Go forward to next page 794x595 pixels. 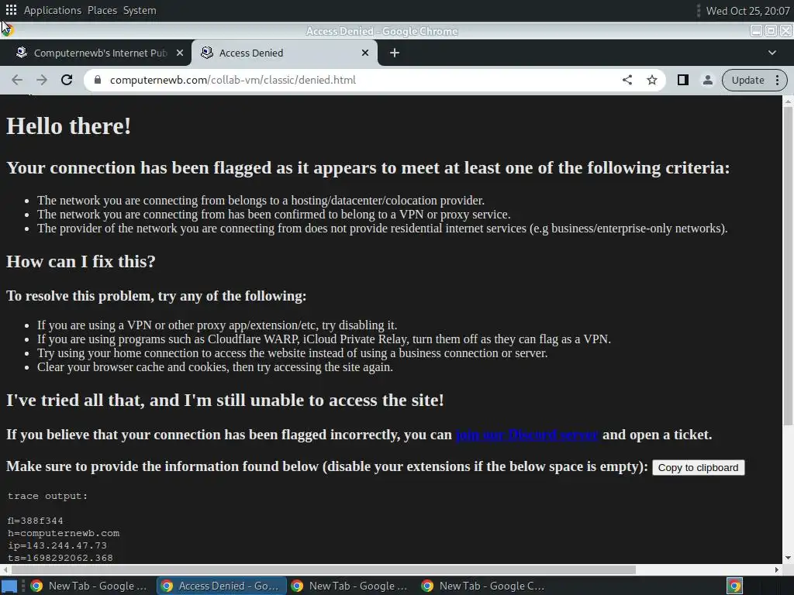click(42, 80)
